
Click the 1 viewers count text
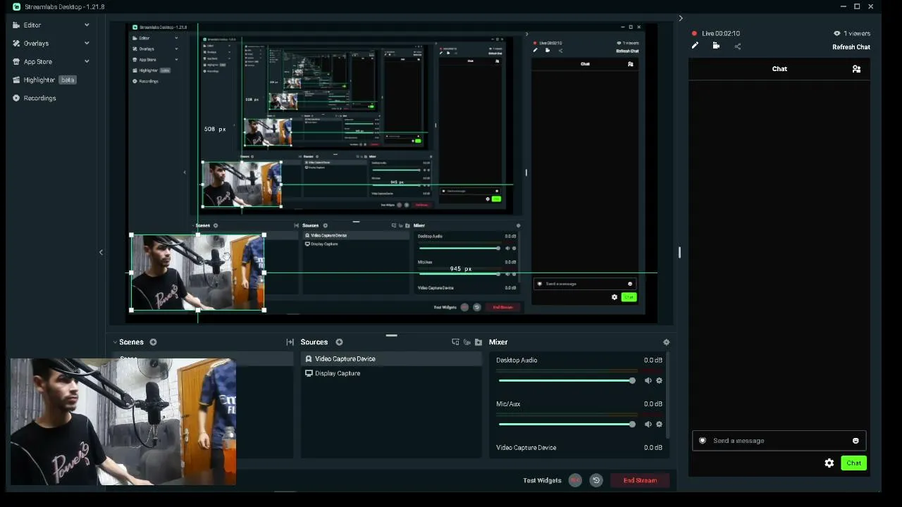(x=857, y=34)
